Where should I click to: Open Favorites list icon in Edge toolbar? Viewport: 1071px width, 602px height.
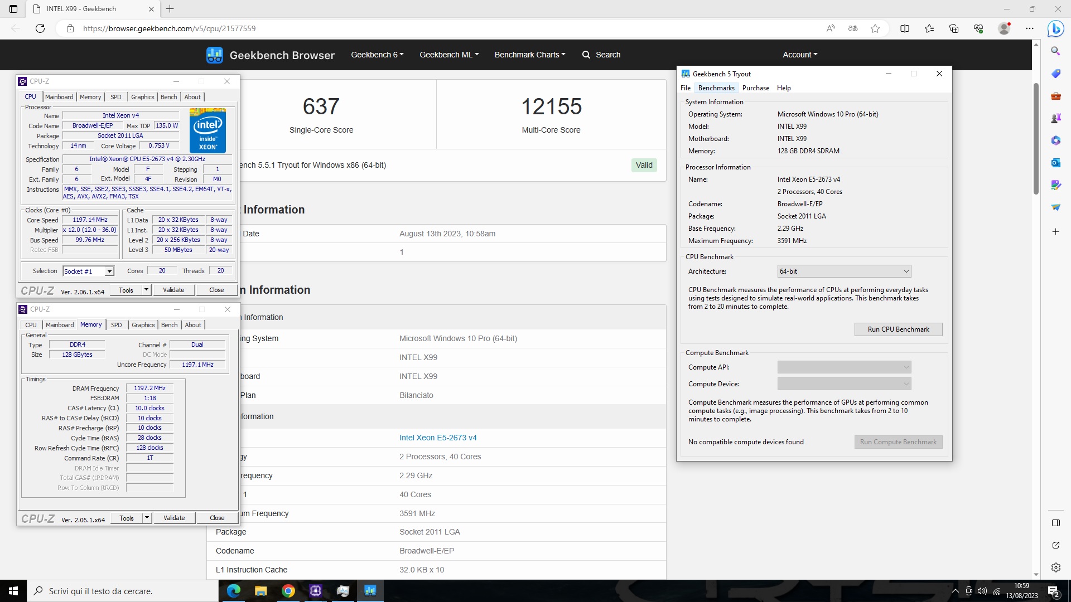(929, 28)
